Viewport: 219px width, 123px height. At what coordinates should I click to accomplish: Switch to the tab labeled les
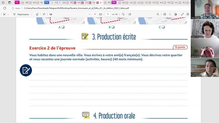point(40,2)
